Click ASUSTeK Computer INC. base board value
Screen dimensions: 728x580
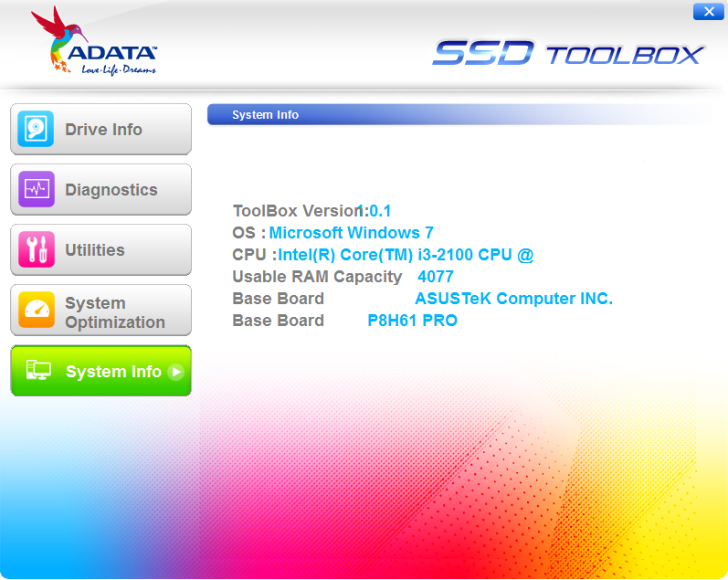514,299
